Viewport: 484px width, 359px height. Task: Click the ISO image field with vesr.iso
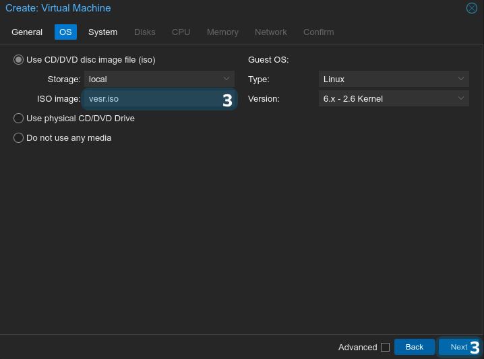tap(152, 99)
